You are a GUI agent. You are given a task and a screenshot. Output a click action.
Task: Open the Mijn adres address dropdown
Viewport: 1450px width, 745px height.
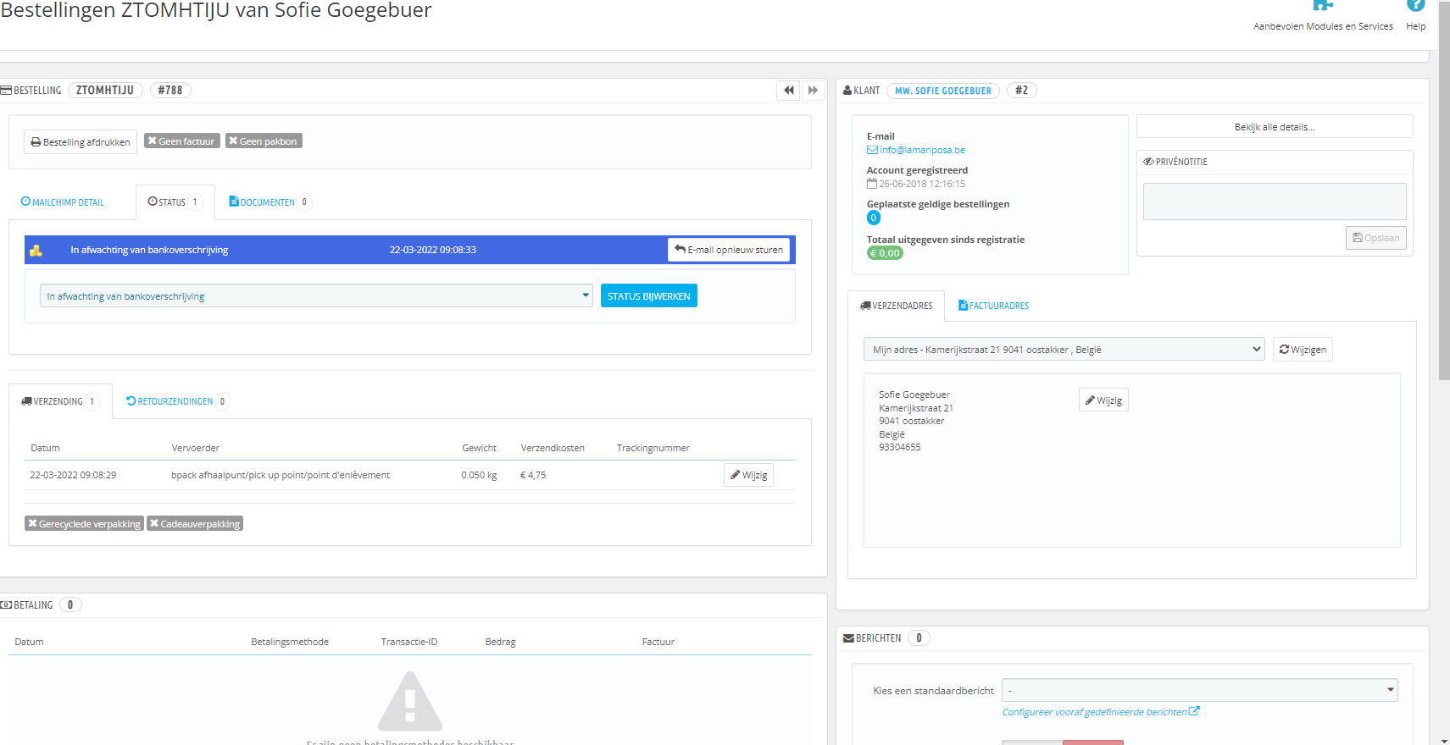[1064, 350]
